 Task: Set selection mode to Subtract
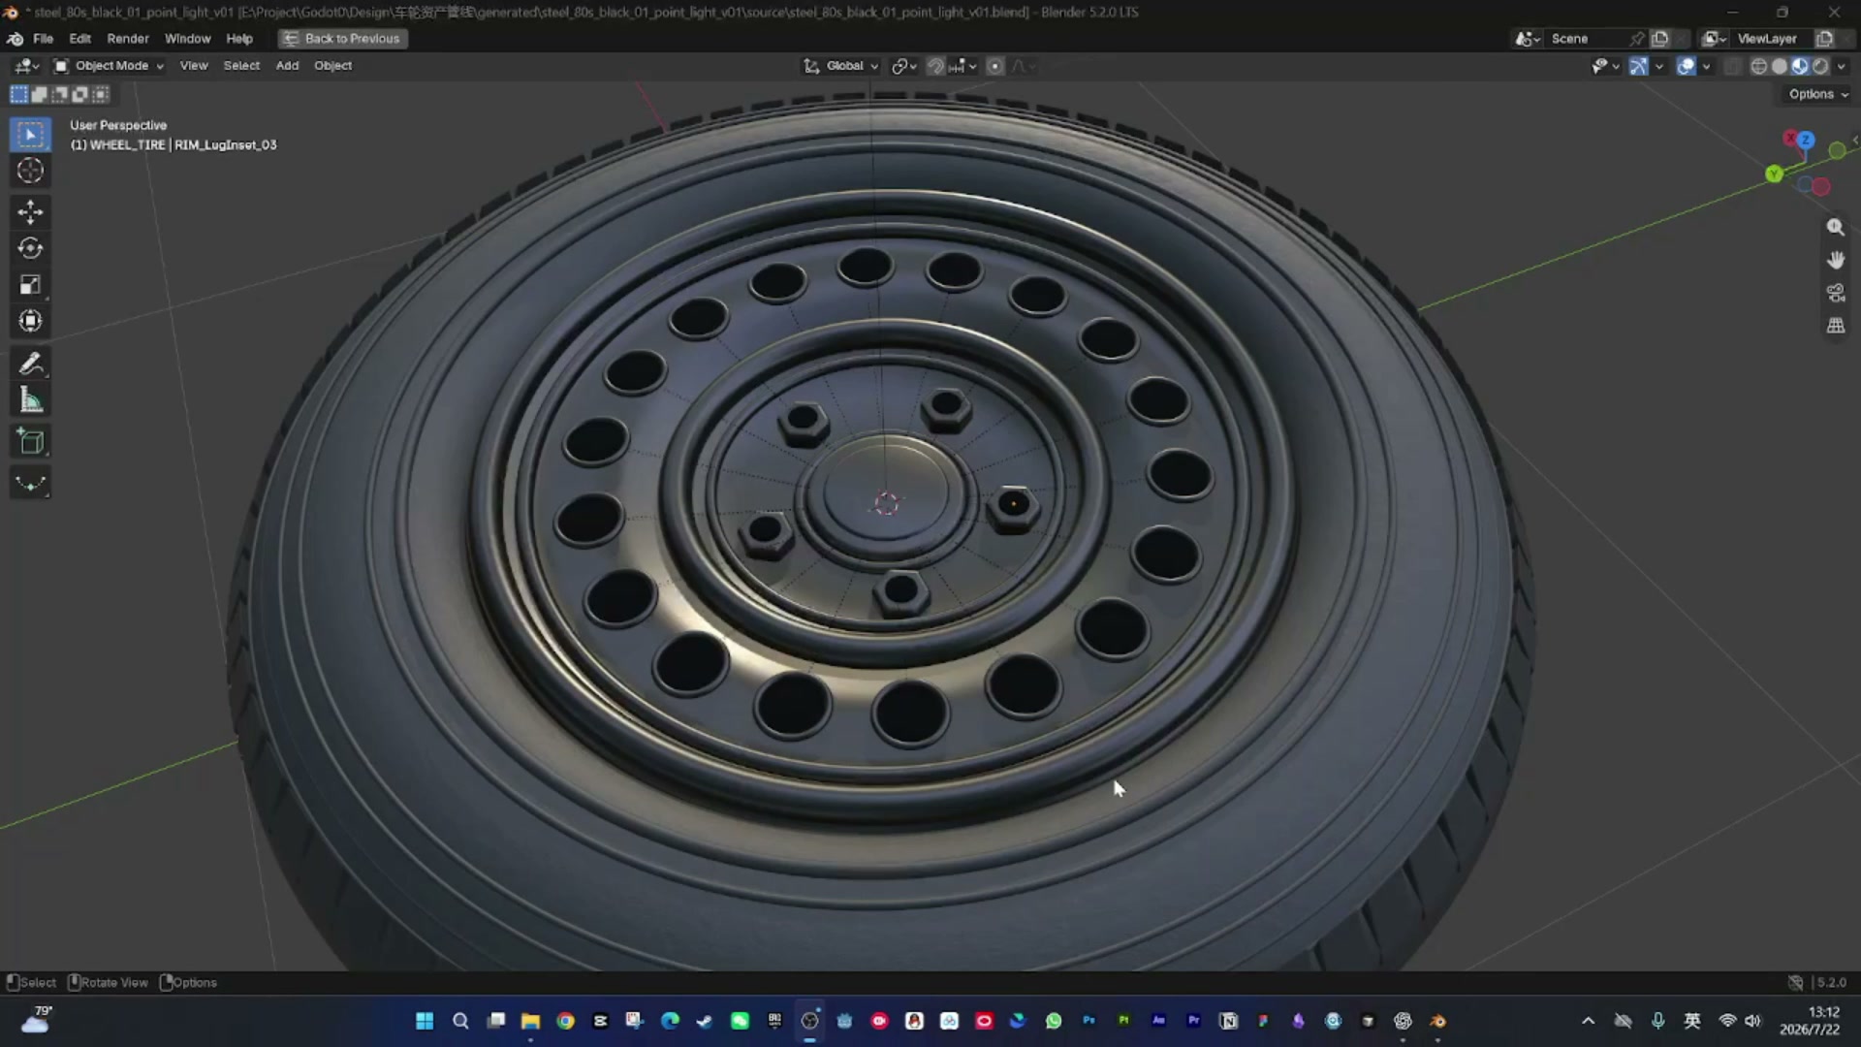(x=59, y=94)
